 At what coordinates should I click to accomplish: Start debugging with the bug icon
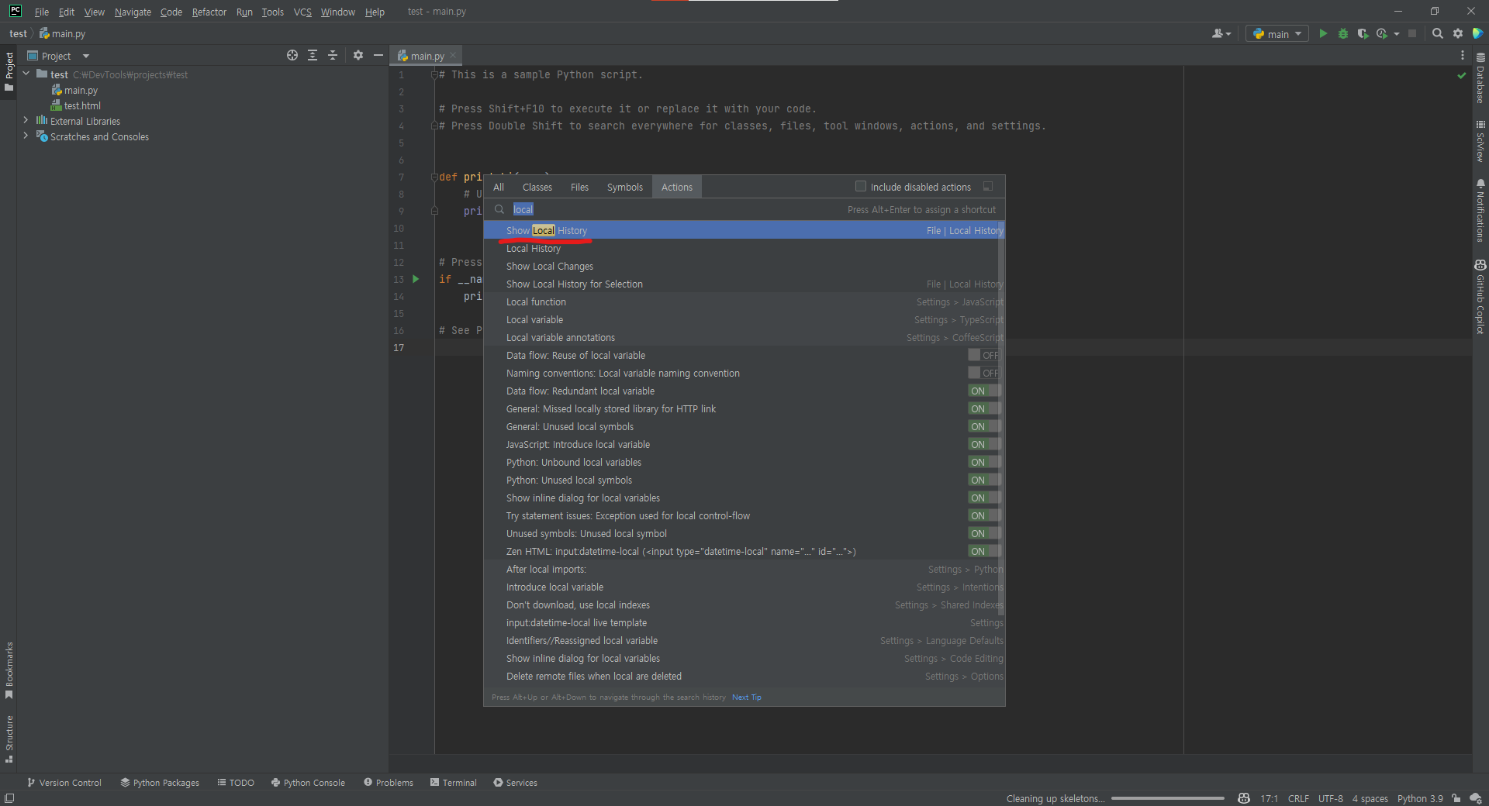pyautogui.click(x=1343, y=33)
